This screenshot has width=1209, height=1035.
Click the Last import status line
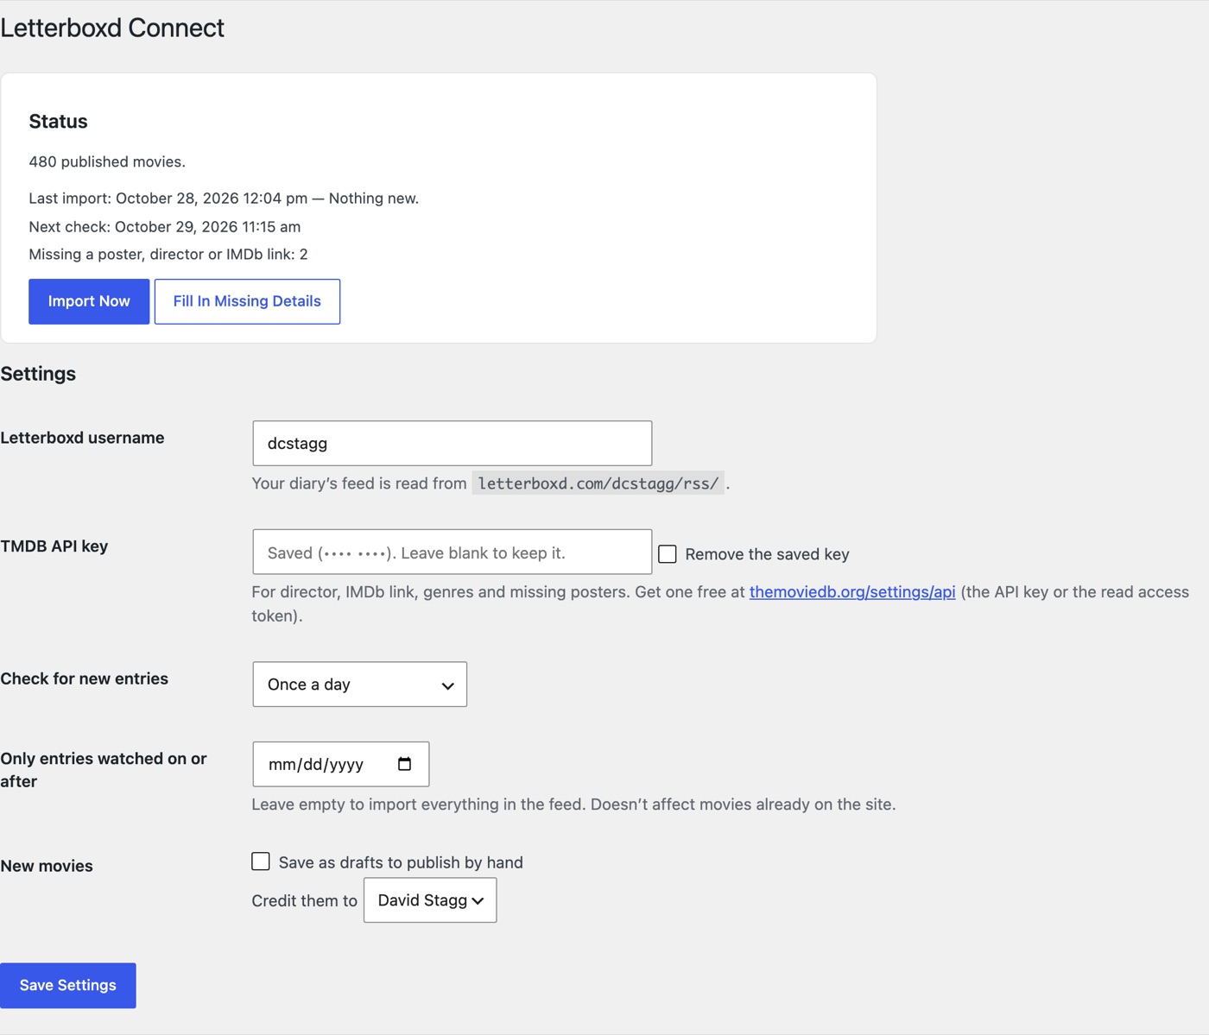[224, 199]
